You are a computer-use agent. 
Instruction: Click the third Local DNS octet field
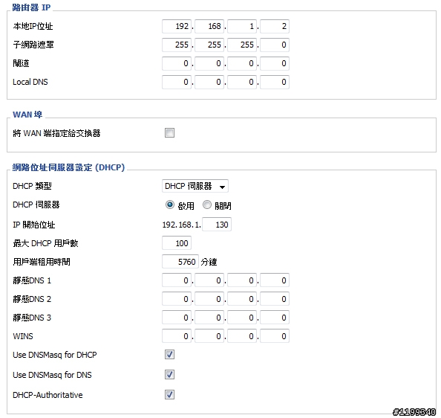[242, 82]
